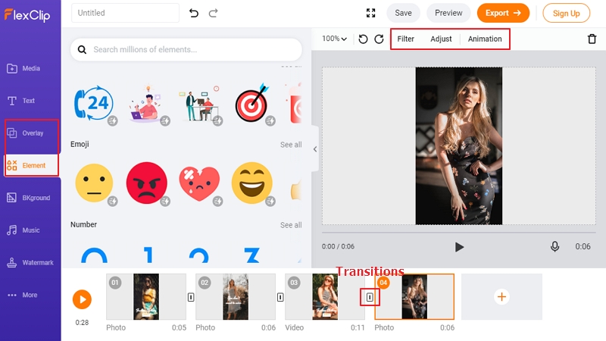The height and width of the screenshot is (341, 606).
Task: Rotate image clockwise
Action: tap(380, 39)
